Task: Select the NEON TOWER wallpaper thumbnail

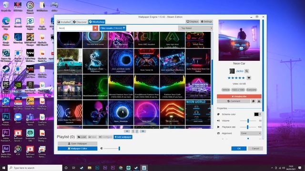Action: coord(172,113)
